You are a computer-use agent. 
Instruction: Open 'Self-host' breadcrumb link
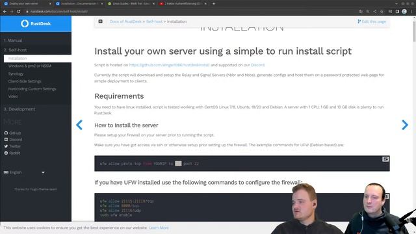coord(154,21)
